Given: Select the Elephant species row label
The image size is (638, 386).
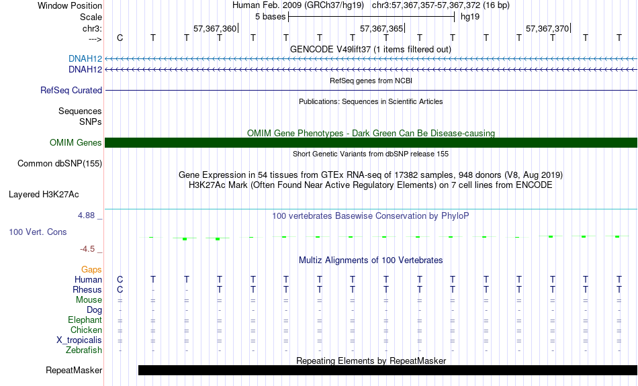Looking at the screenshot, I should tap(85, 320).
